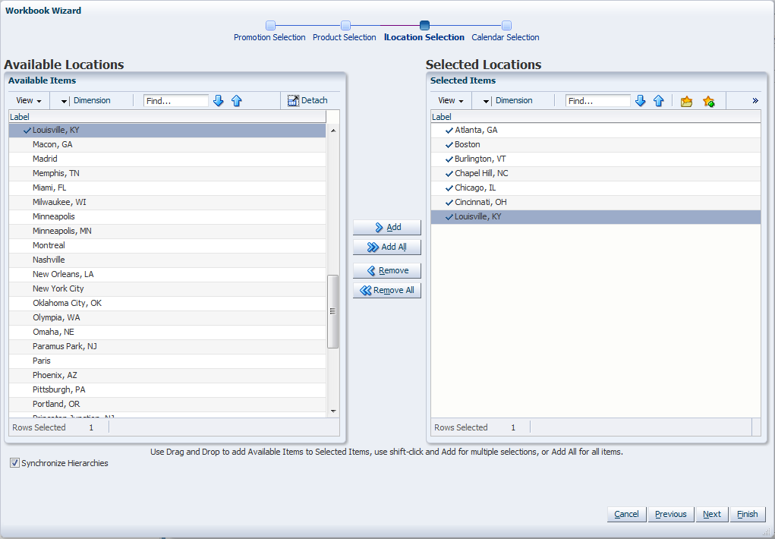The width and height of the screenshot is (775, 539).
Task: Select Milwaukee, WI in available list
Action: (x=167, y=202)
